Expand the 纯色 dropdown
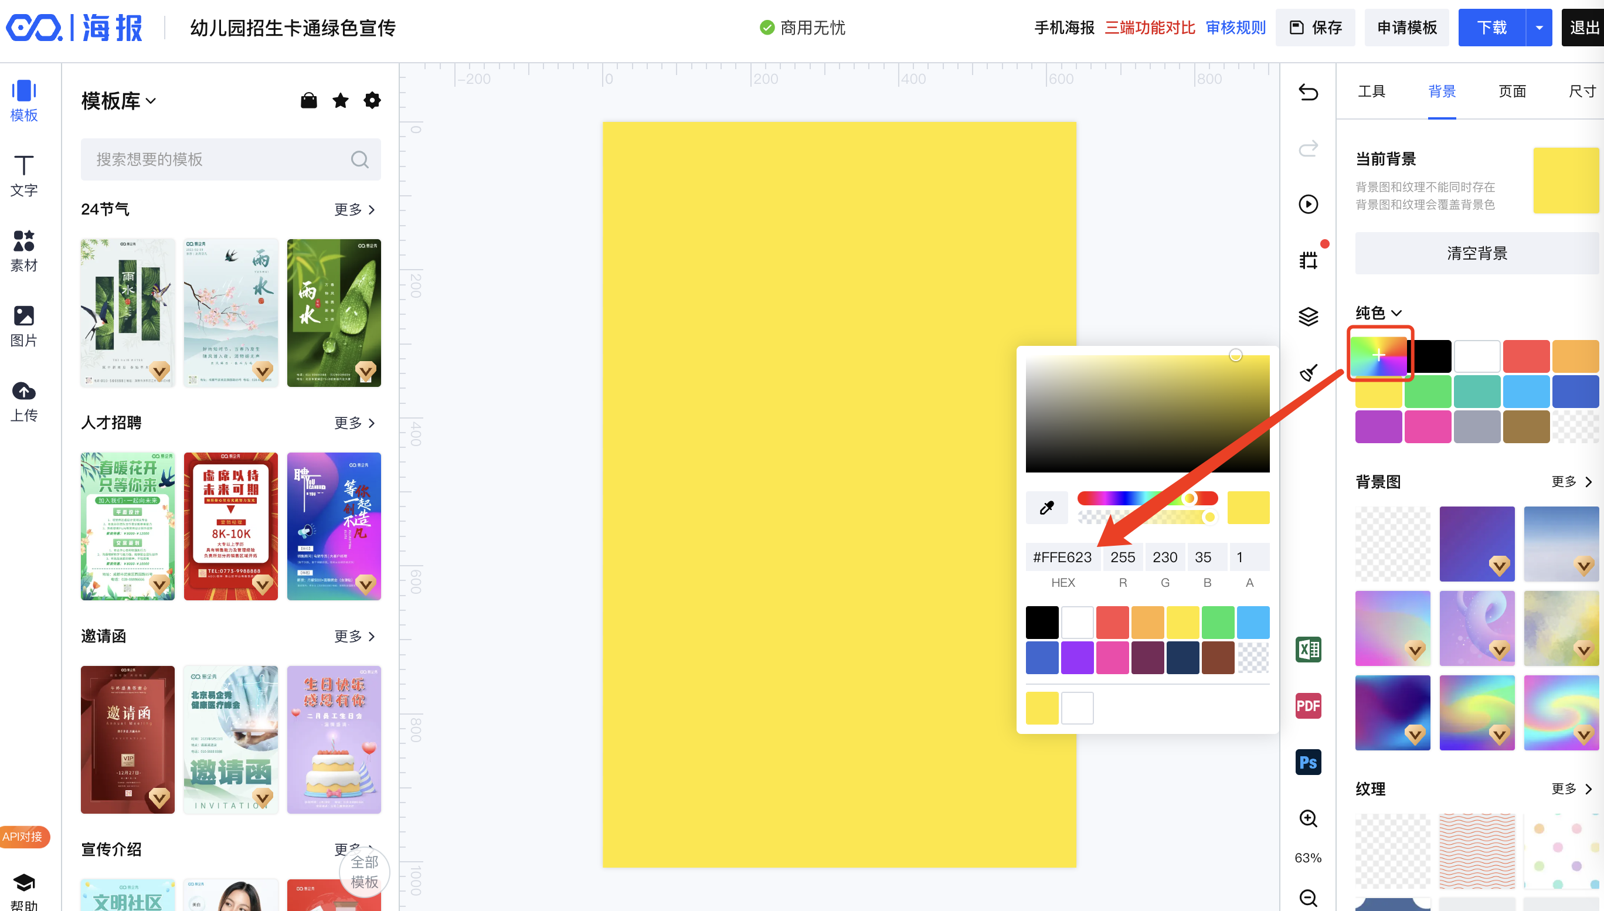 tap(1379, 313)
